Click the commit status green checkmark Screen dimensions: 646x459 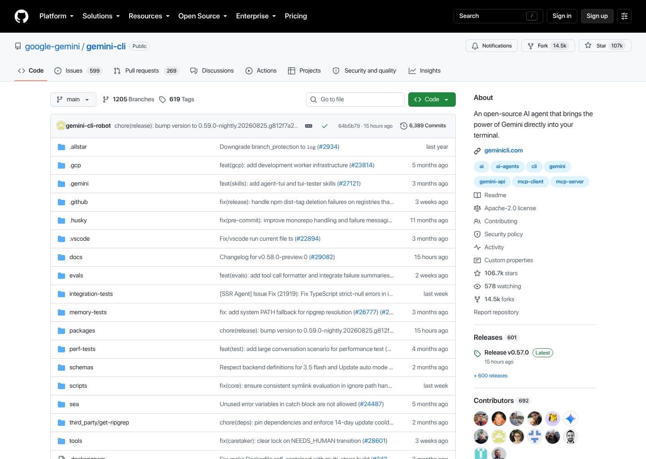click(325, 126)
